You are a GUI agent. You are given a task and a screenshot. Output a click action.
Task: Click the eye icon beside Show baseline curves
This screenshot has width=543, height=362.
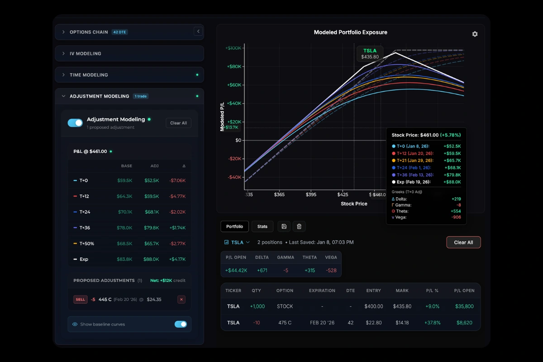pyautogui.click(x=75, y=324)
